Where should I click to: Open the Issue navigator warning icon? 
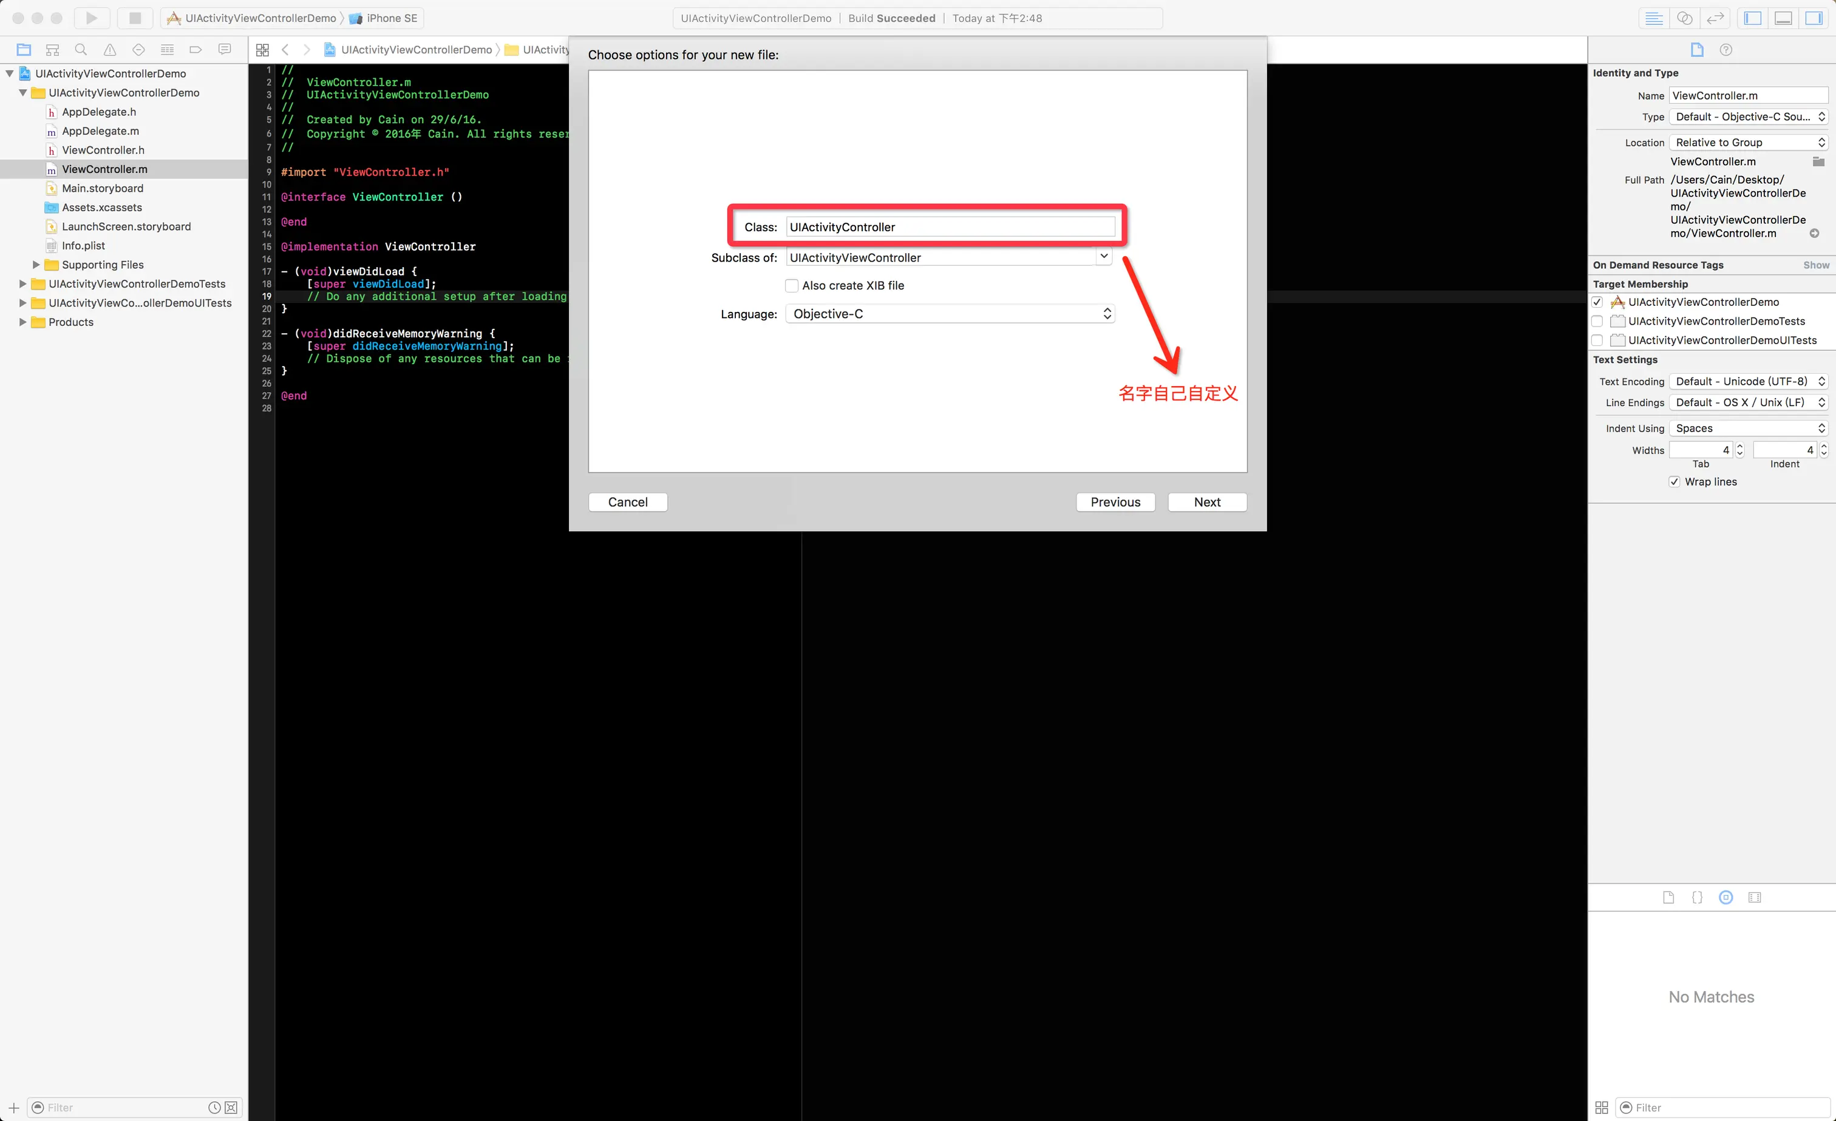(109, 50)
